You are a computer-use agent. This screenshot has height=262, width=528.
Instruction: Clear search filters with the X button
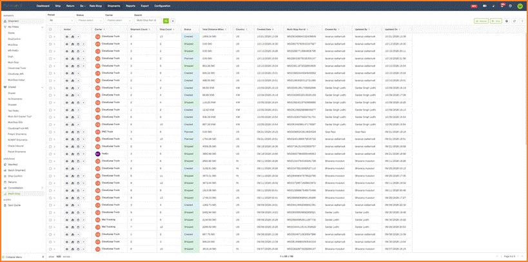click(x=173, y=21)
